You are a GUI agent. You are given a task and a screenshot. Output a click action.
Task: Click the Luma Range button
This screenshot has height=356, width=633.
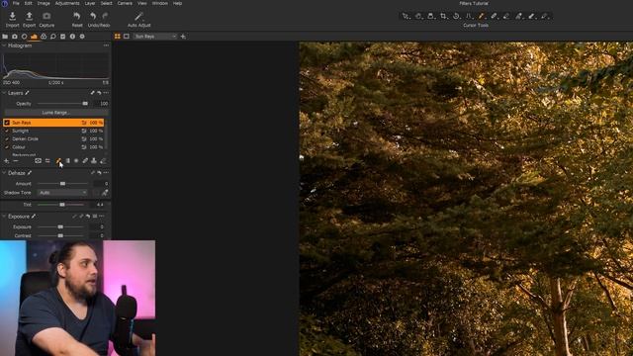[x=55, y=113]
